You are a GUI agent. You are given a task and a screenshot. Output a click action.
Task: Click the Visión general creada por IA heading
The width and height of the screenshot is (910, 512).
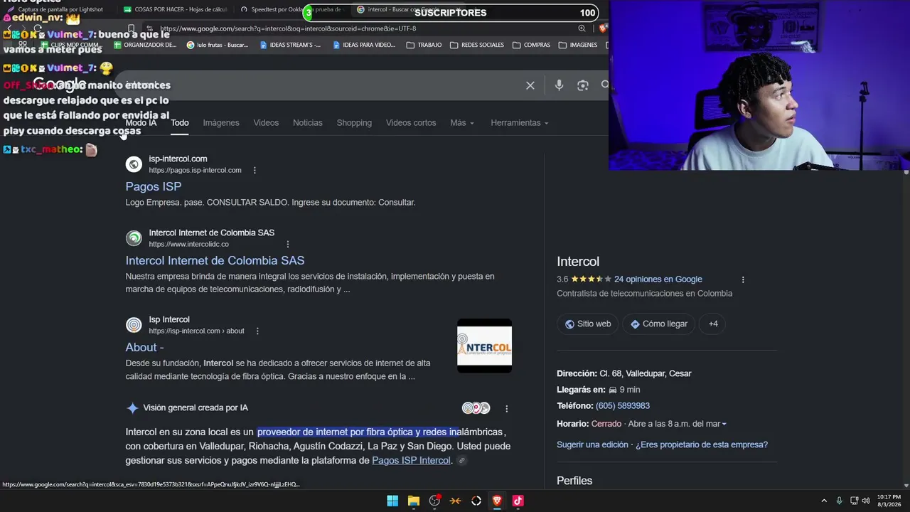[196, 408]
